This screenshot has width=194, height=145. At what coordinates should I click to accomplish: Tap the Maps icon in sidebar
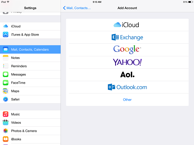[6, 91]
